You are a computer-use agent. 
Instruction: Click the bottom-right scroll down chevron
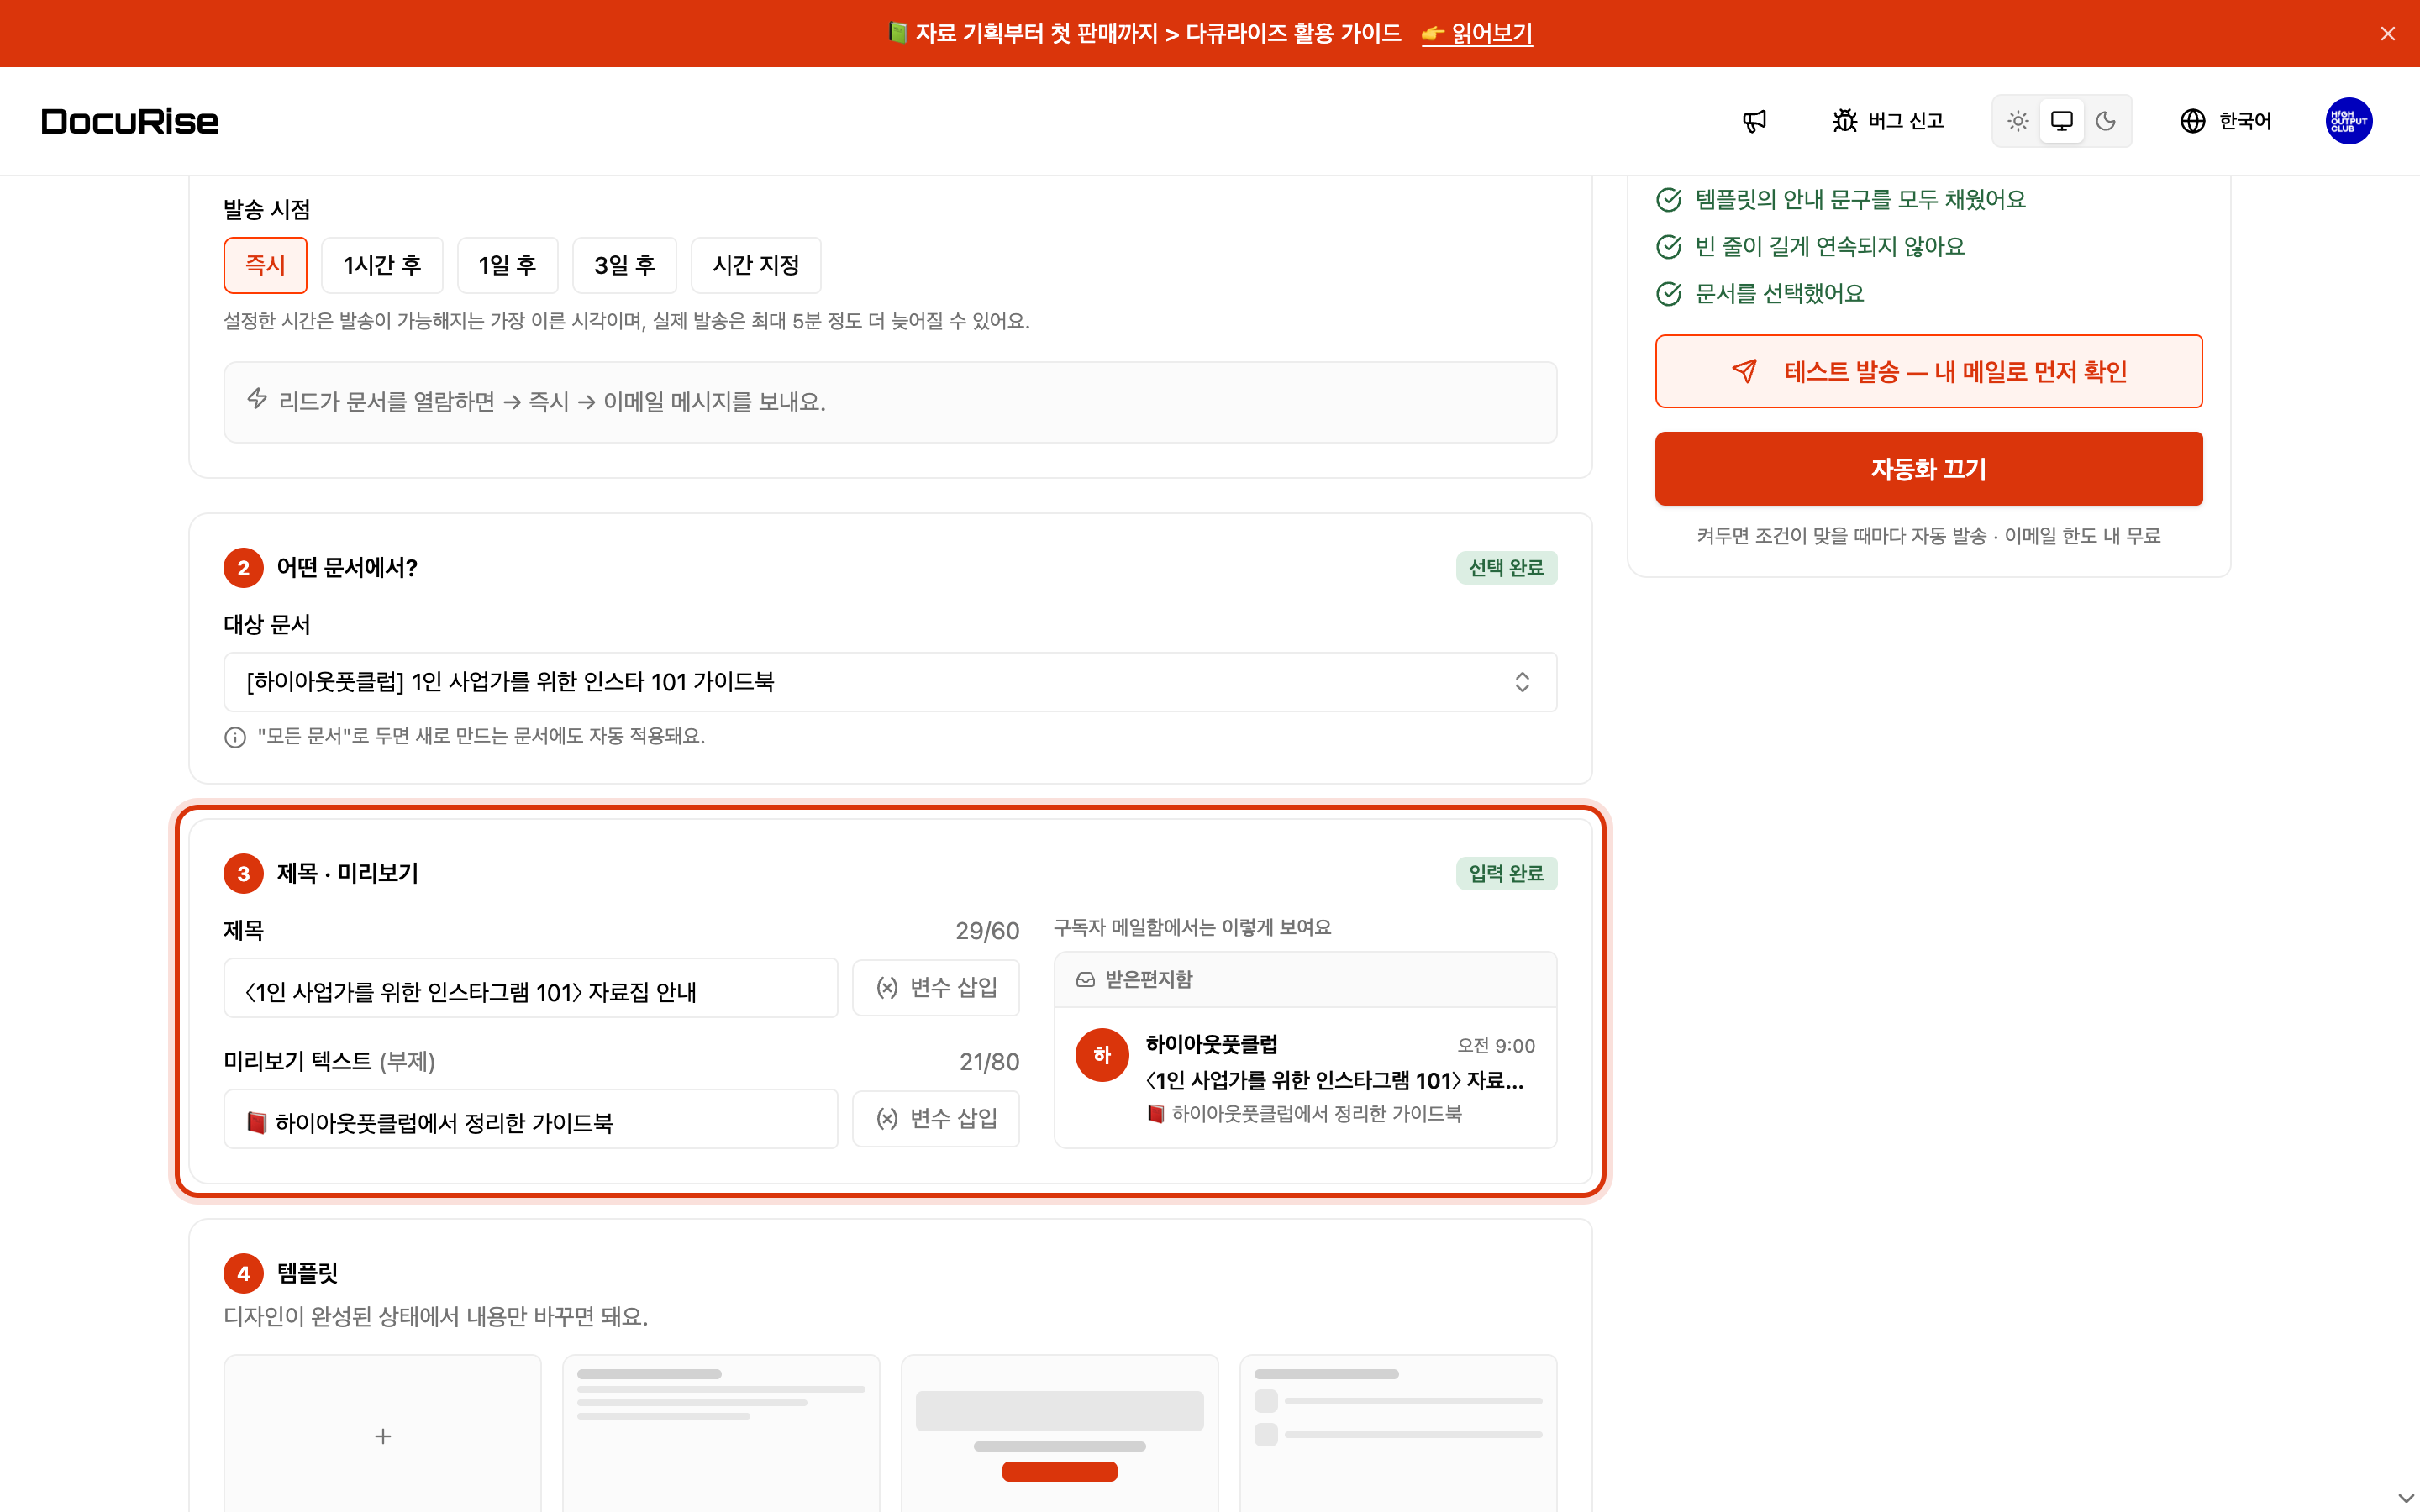pos(2406,1497)
